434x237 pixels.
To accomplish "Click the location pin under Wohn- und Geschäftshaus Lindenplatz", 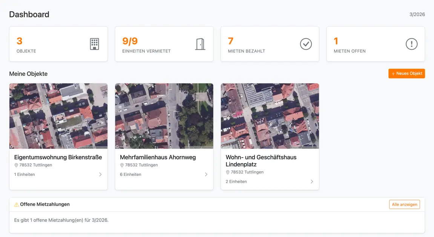I will [x=227, y=172].
